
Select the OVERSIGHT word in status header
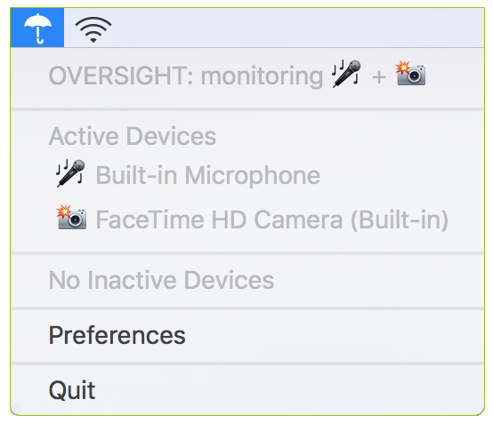[121, 76]
